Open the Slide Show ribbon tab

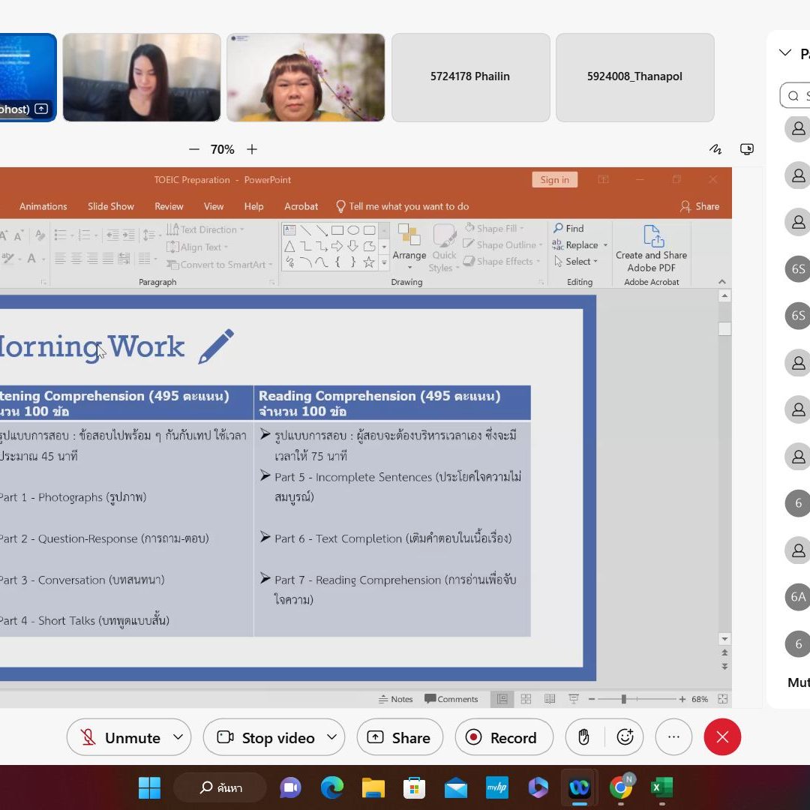[111, 206]
